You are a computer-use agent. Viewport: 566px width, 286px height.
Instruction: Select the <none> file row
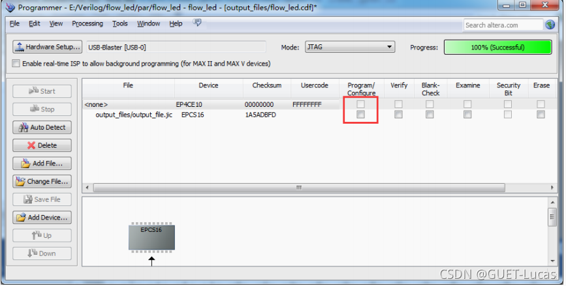(96, 104)
